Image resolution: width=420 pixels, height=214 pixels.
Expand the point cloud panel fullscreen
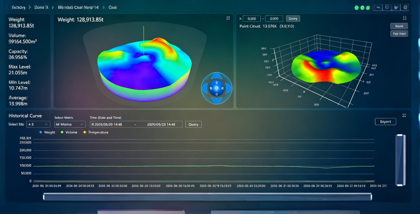tap(405, 18)
